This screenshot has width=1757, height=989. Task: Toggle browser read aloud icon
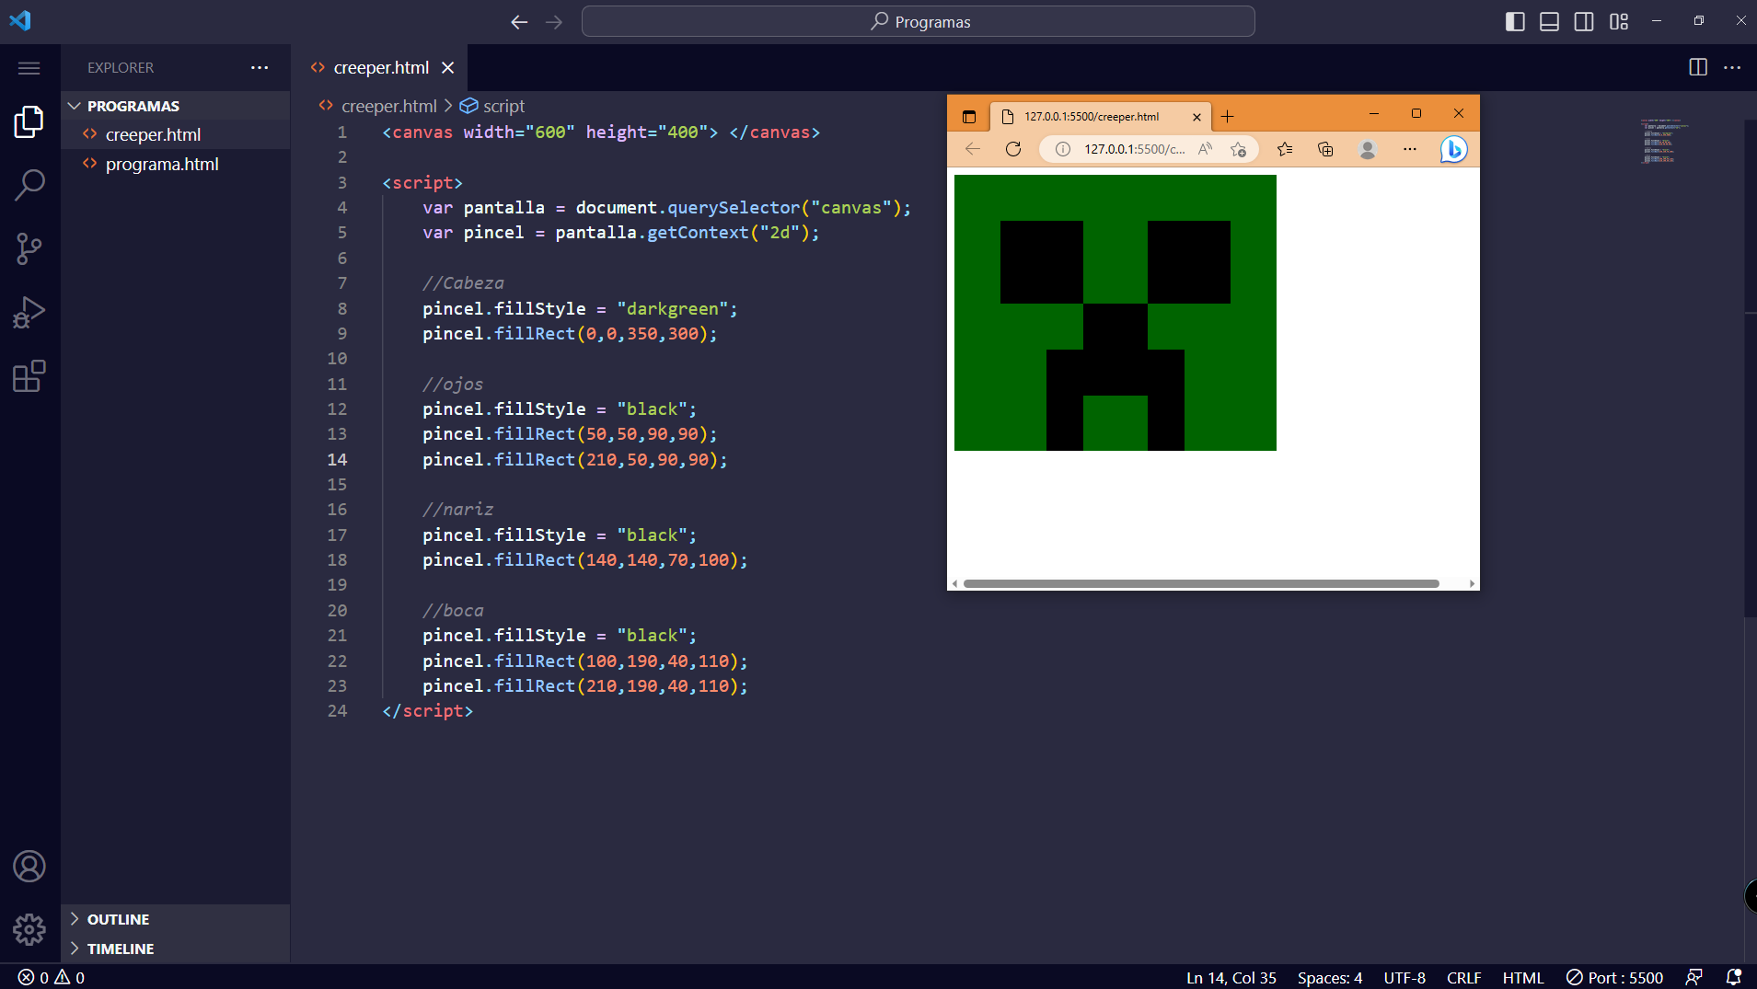coord(1206,149)
